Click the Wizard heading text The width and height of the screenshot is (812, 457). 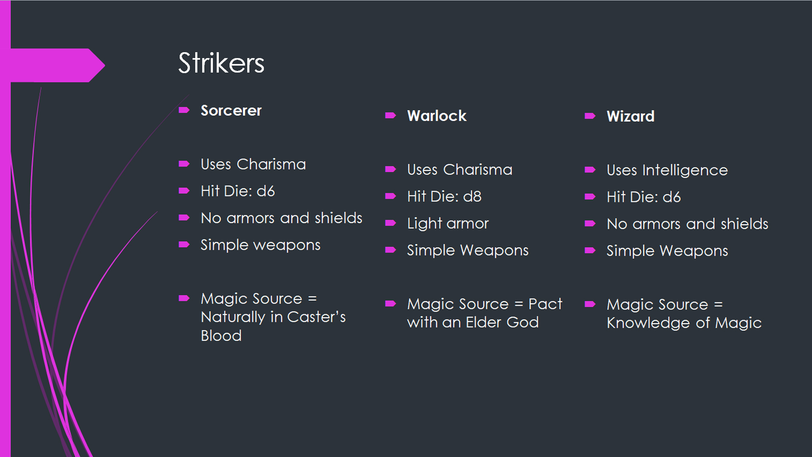(630, 116)
